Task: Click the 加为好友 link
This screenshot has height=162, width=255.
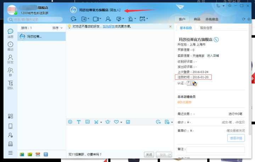Action: point(109,26)
